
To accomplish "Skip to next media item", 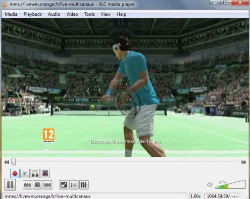I will (48, 185).
